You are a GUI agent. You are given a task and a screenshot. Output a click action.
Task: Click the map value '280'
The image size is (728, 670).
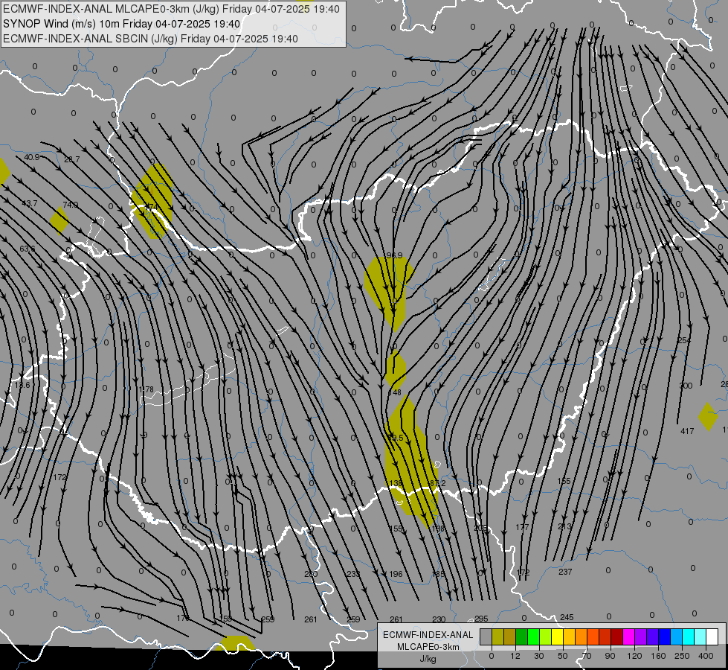(311, 574)
